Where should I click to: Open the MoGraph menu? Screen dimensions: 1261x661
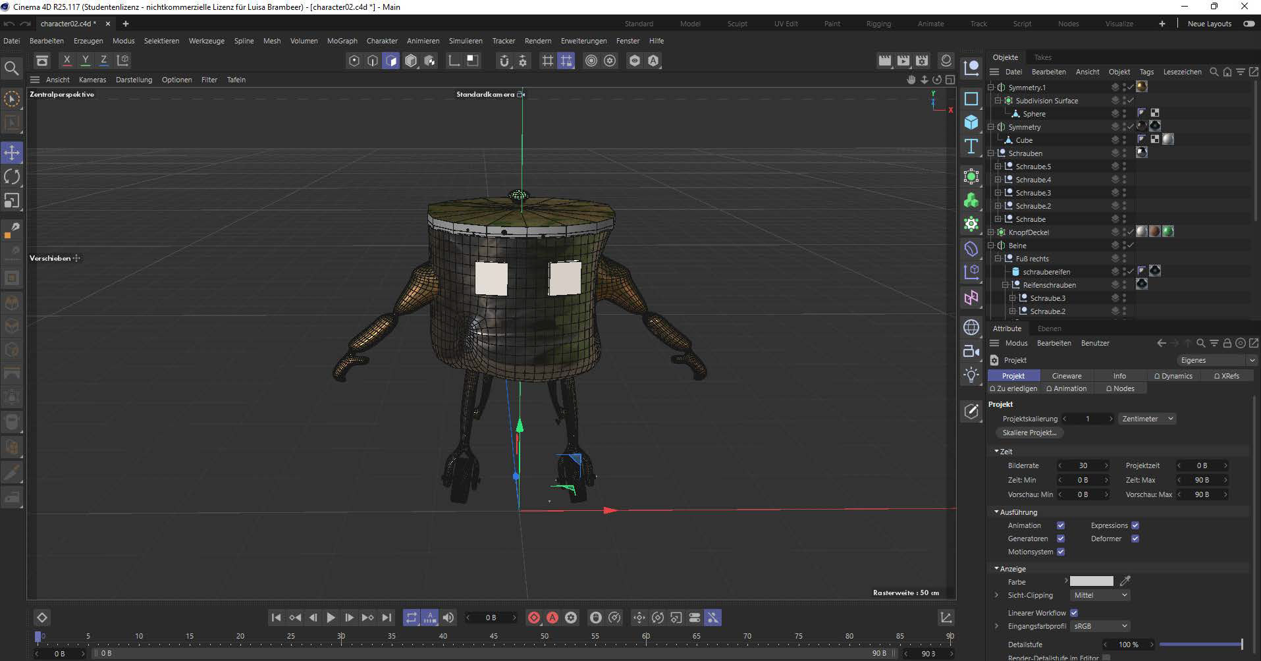coord(342,41)
